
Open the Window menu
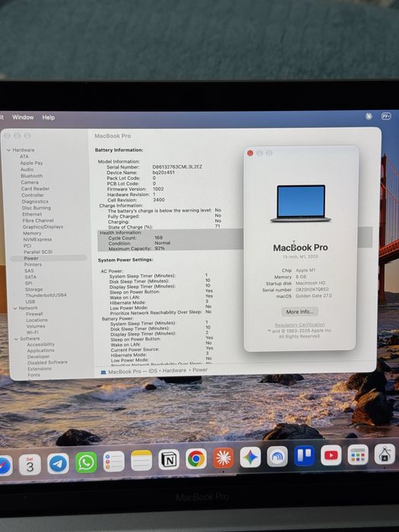23,117
